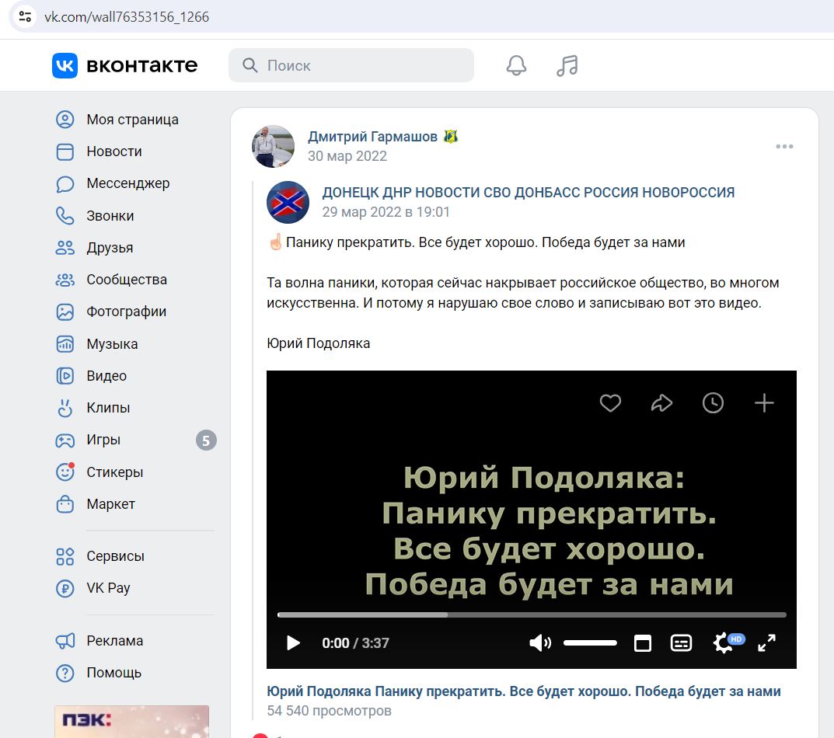Enter video fullscreen mode
The image size is (834, 738).
click(x=766, y=642)
